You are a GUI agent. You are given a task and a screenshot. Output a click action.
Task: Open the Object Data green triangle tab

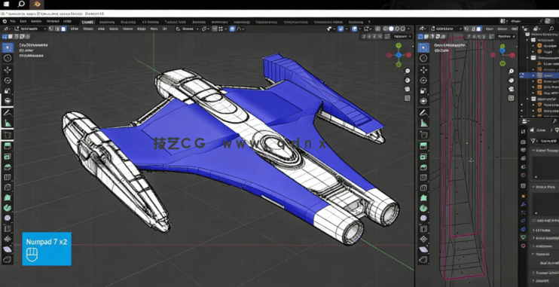point(523,237)
